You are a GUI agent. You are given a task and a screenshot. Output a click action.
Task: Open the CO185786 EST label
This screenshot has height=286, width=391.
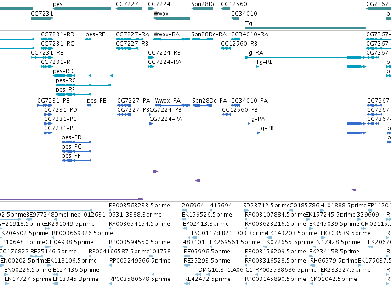(305, 206)
